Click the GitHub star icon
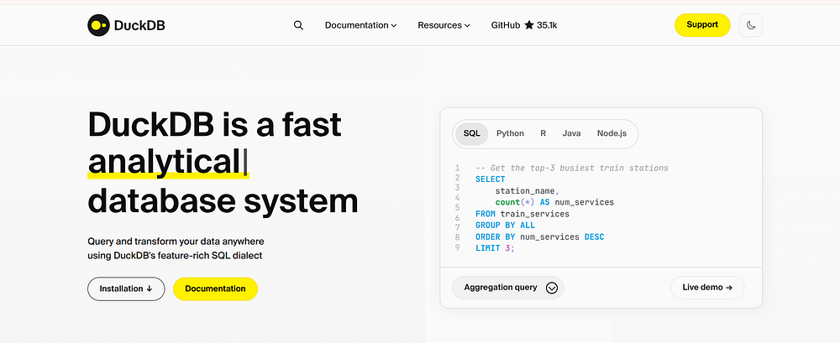Image resolution: width=840 pixels, height=343 pixels. [529, 25]
